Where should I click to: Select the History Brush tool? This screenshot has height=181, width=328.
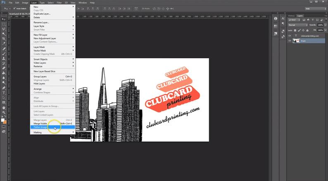coord(4,63)
